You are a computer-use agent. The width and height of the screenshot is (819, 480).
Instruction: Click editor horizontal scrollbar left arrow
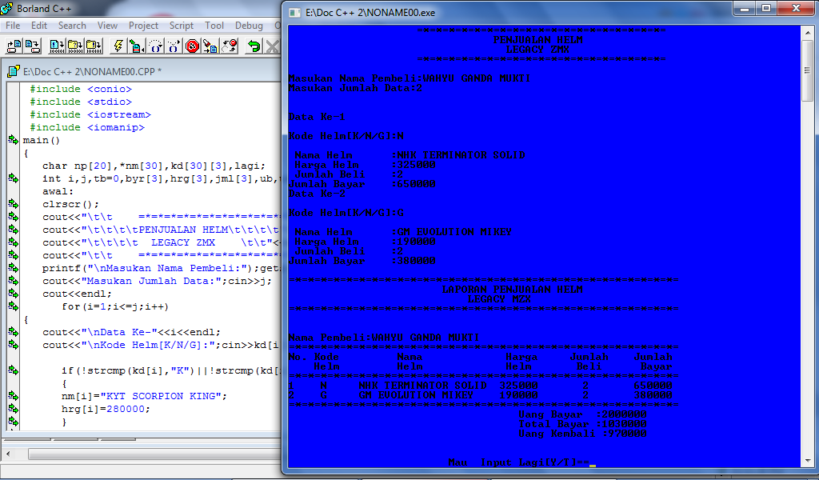pyautogui.click(x=8, y=454)
